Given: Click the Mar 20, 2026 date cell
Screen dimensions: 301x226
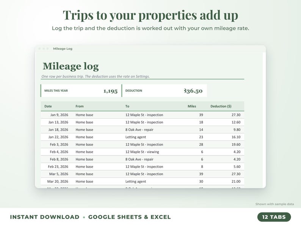Looking at the screenshot, I should pos(58,182).
